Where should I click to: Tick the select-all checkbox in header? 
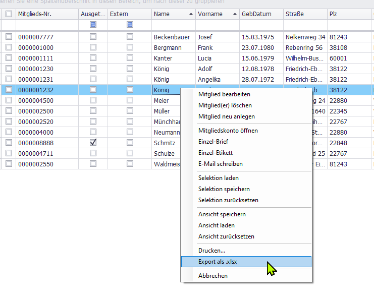[x=9, y=14]
